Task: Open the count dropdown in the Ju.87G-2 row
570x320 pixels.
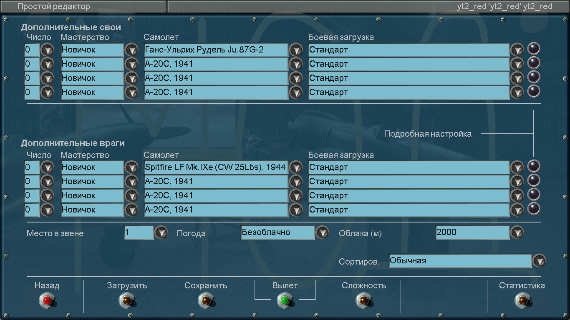Action: [x=47, y=50]
